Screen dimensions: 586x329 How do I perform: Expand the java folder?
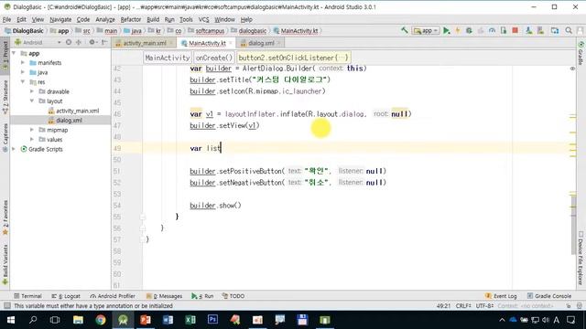23,72
